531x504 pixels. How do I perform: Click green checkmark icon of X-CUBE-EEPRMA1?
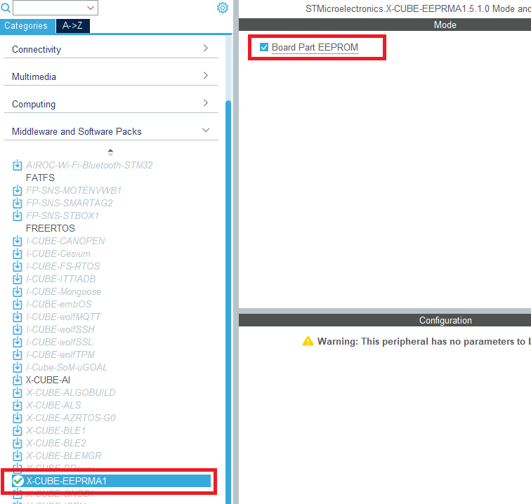[18, 481]
